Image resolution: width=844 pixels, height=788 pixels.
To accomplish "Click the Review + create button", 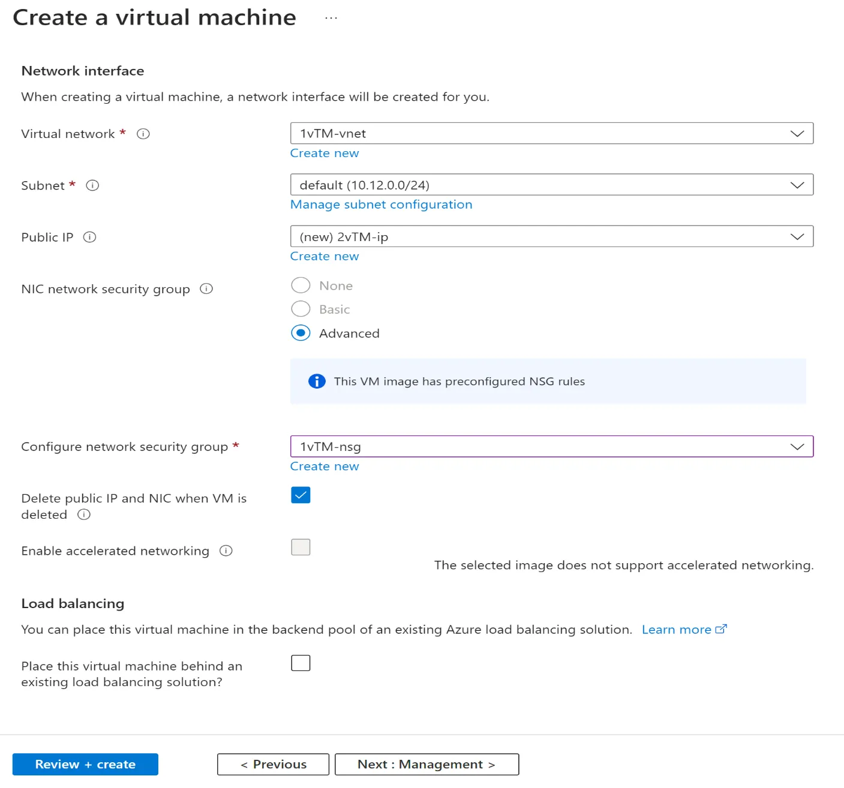I will [x=85, y=764].
